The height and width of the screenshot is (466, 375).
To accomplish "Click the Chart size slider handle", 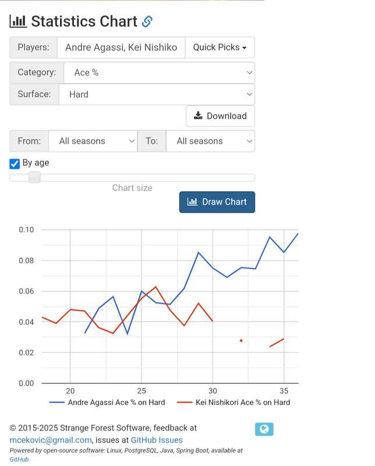I will coord(34,178).
